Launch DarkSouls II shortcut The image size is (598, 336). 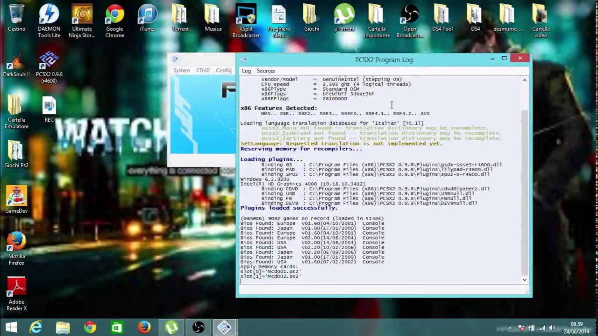click(16, 64)
